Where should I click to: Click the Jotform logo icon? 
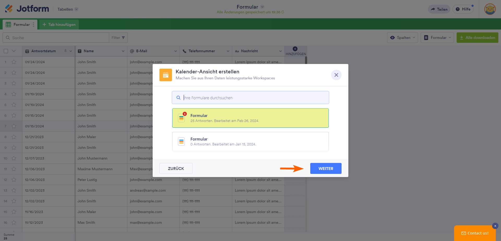[9, 9]
